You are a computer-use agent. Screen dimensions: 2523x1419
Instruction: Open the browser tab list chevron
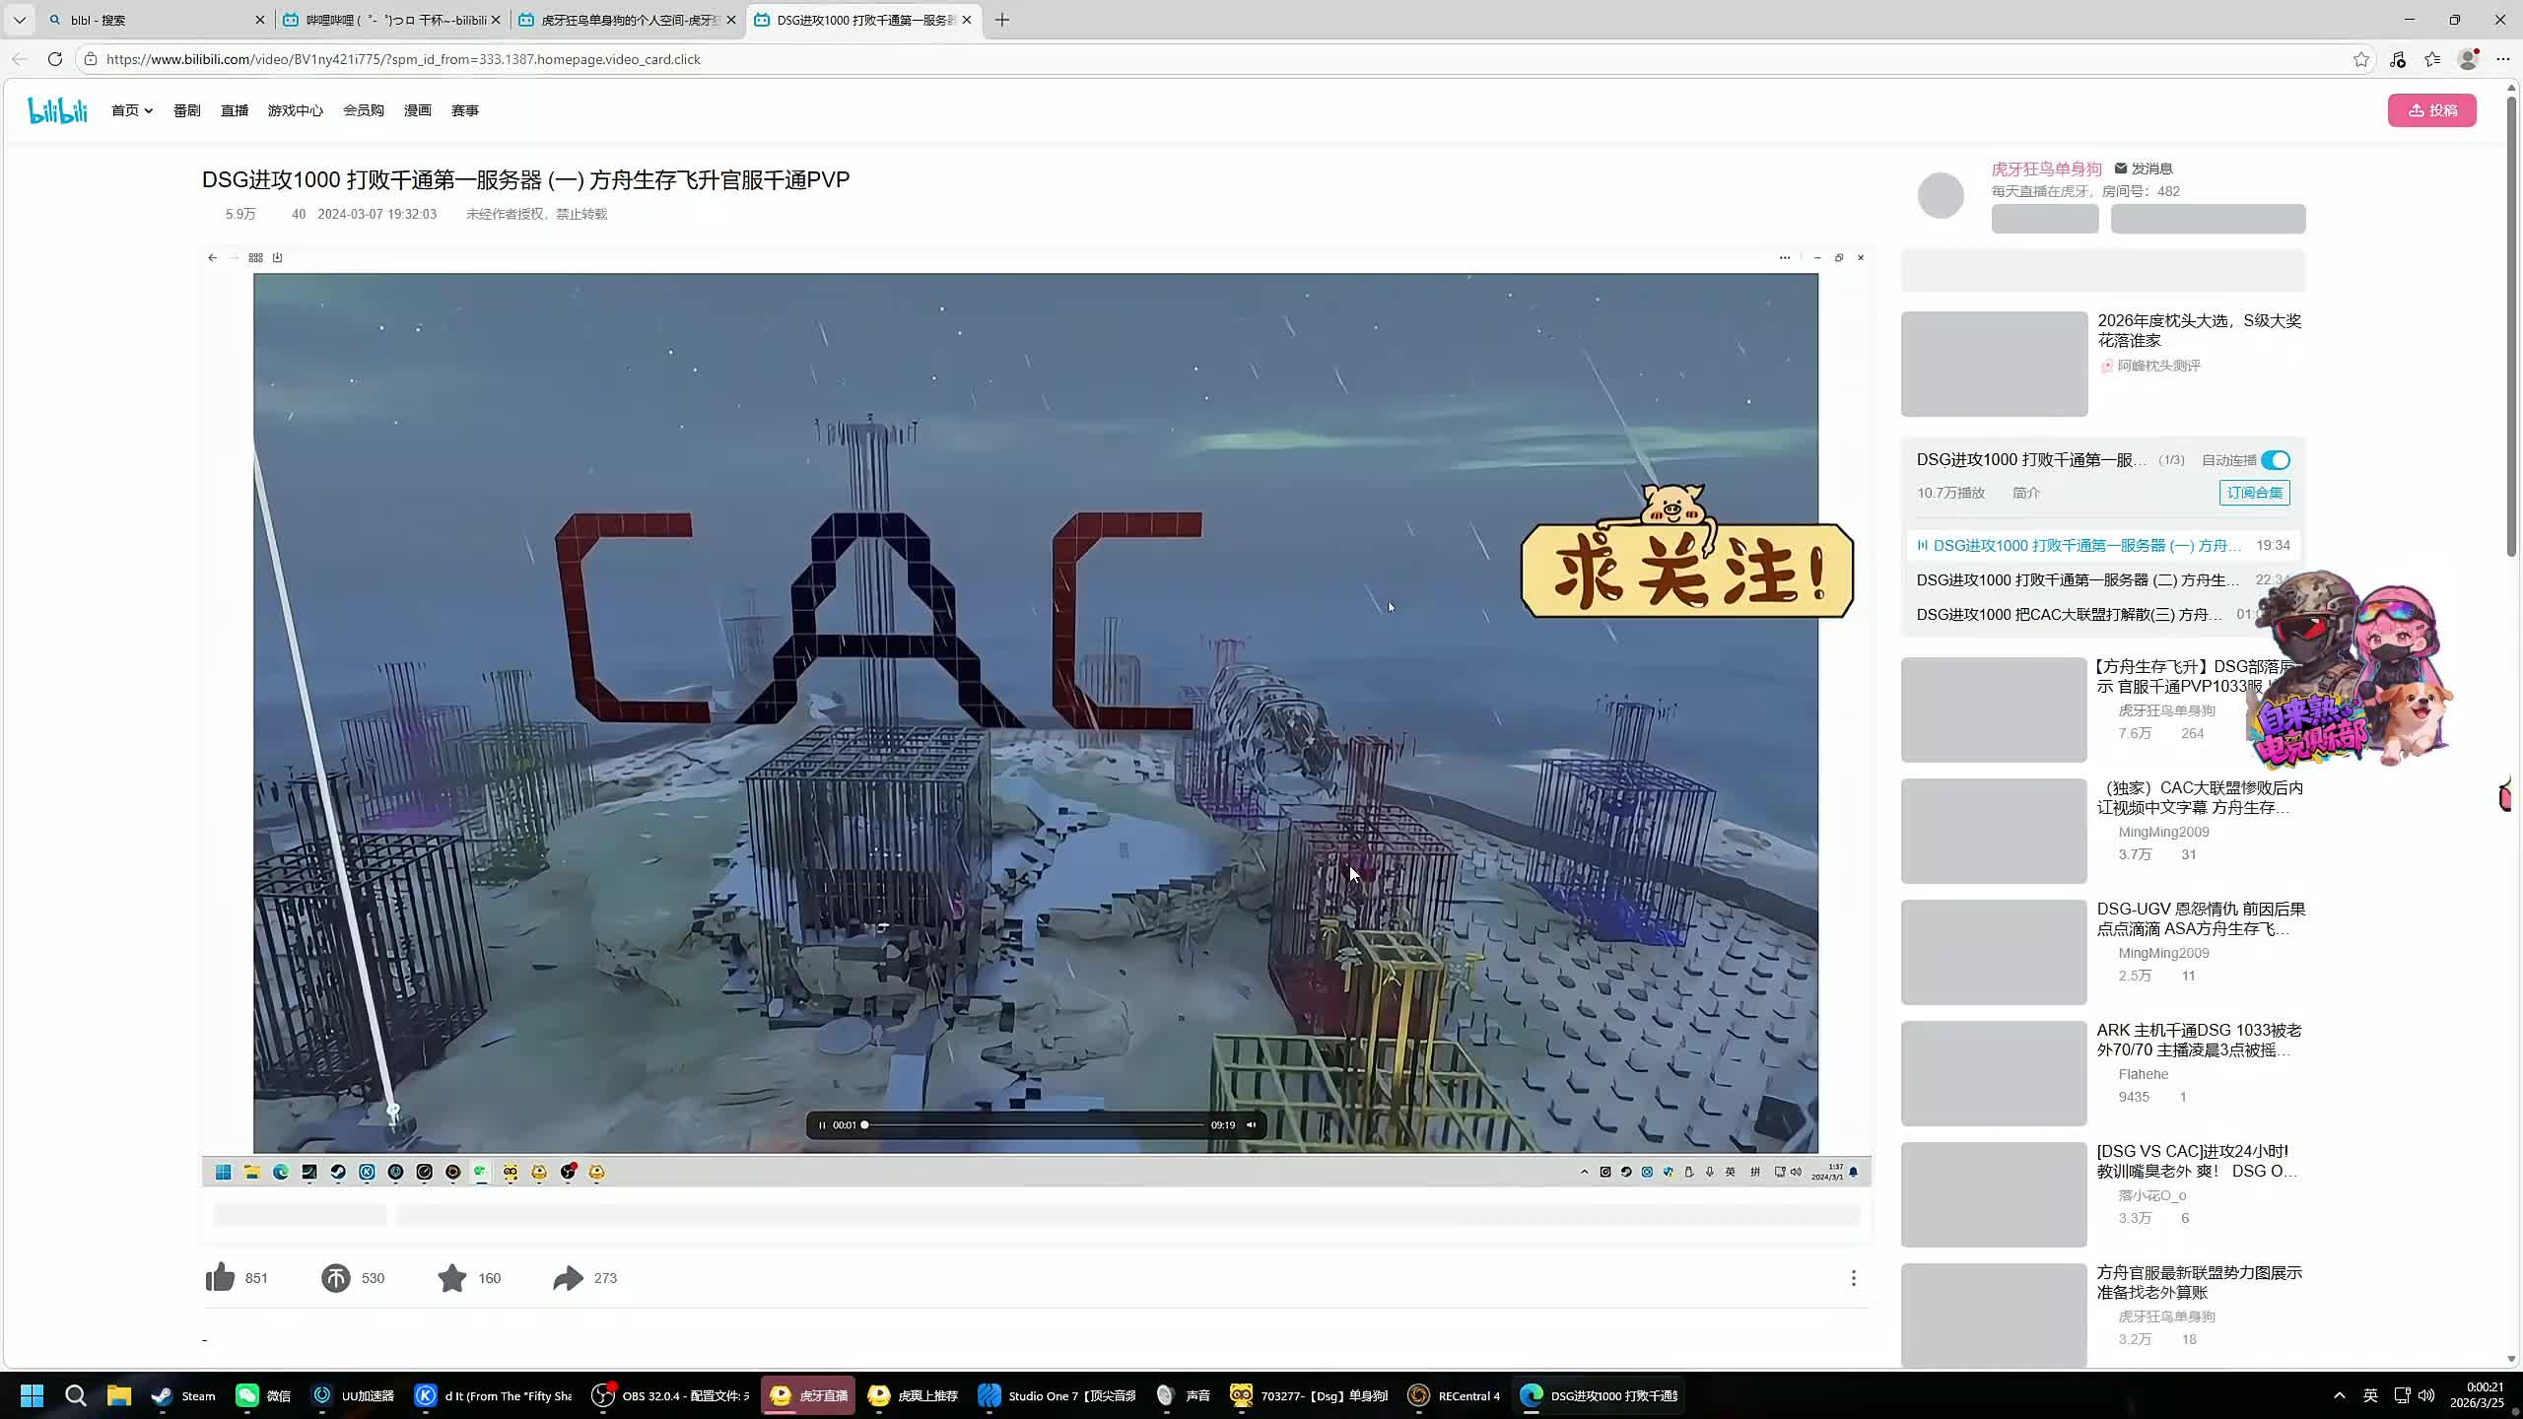[x=19, y=20]
